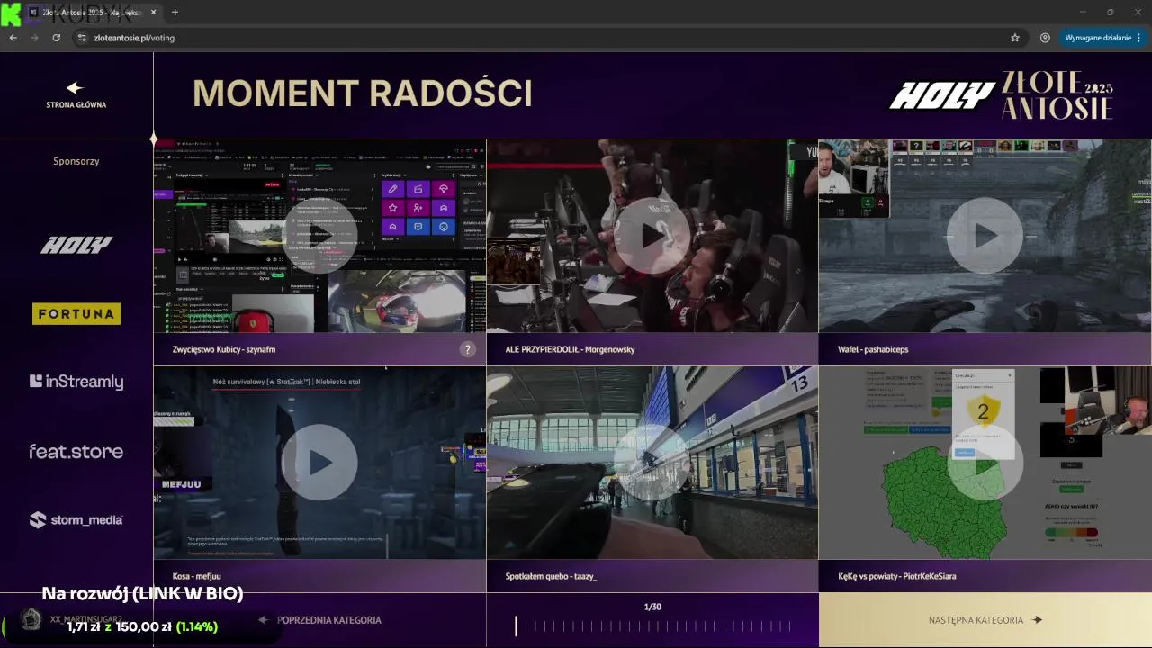The height and width of the screenshot is (648, 1152).
Task: Click the 'Wymagane działanie' button
Action: 1098,38
